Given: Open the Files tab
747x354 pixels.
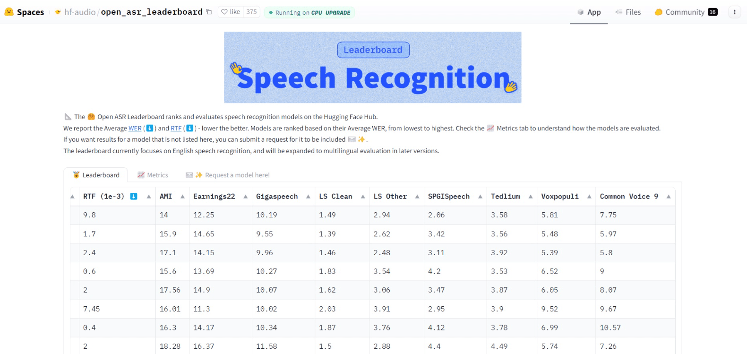Looking at the screenshot, I should point(628,12).
